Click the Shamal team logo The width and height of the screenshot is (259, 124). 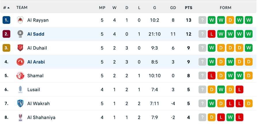coord(20,76)
